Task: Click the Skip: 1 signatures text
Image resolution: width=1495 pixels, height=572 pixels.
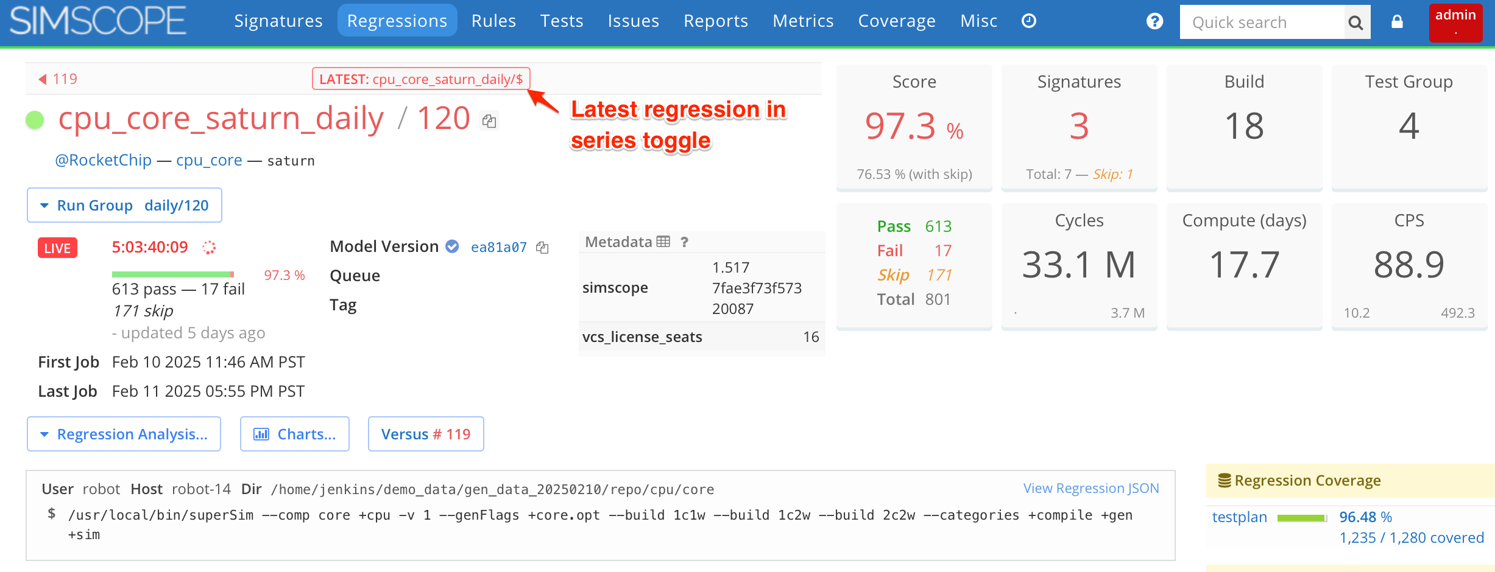Action: click(1112, 175)
